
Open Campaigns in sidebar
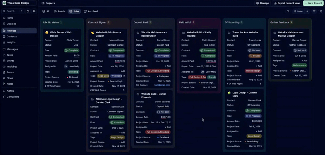click(19, 97)
